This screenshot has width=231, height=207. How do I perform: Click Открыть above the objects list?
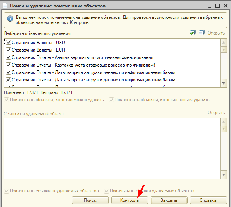(216, 33)
